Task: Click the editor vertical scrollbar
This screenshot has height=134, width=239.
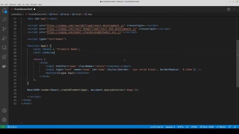Action: pos(238,64)
